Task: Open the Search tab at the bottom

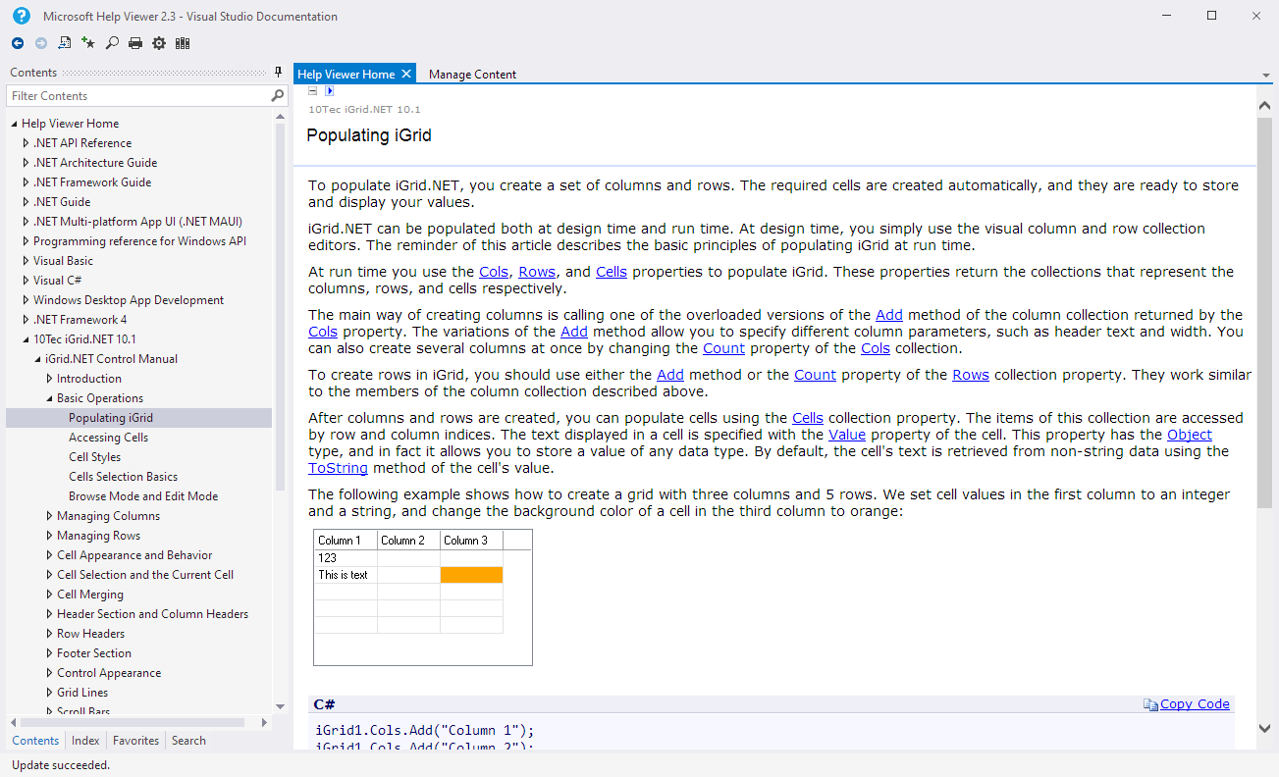Action: (188, 741)
